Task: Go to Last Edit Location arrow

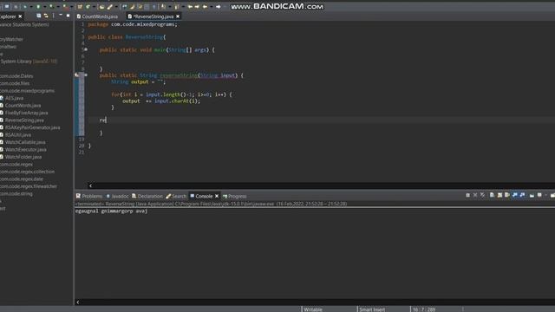Action: [x=190, y=6]
